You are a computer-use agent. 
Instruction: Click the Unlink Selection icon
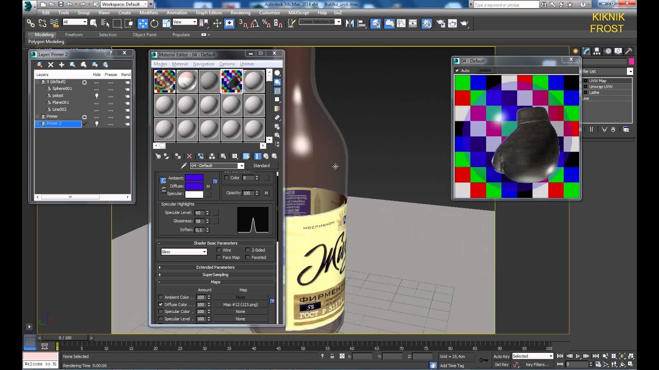[x=42, y=23]
